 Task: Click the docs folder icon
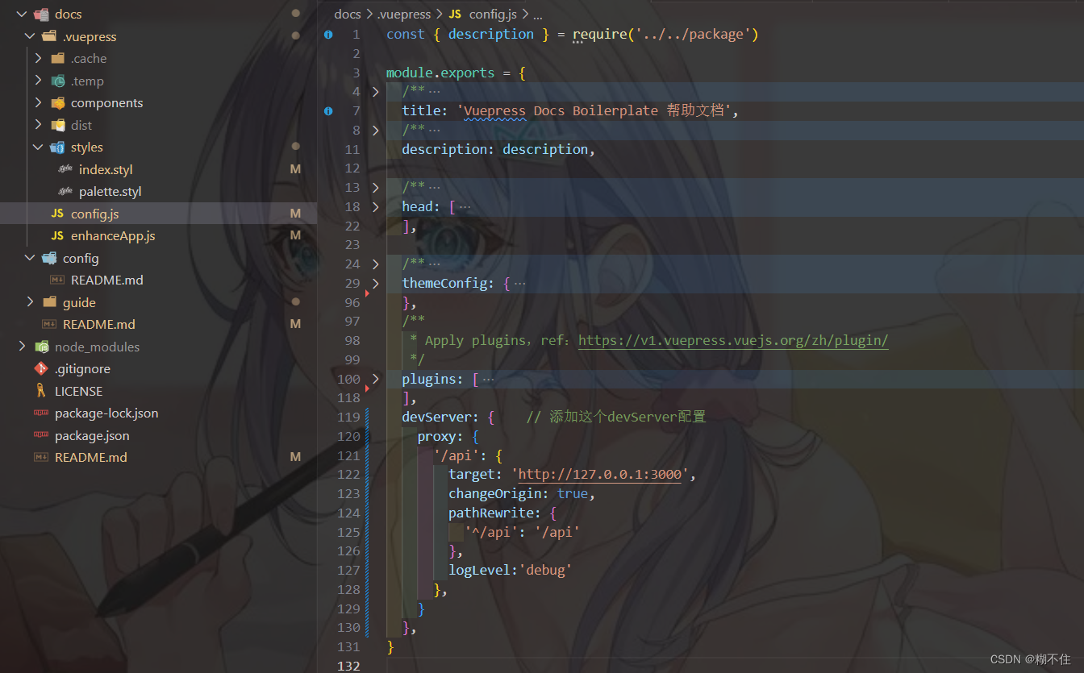41,14
